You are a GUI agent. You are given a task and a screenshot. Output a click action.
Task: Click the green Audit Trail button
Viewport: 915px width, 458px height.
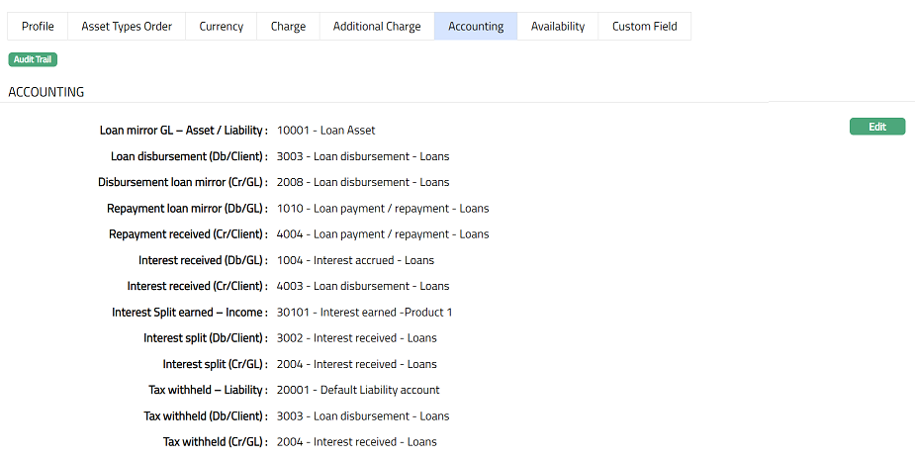pyautogui.click(x=34, y=59)
